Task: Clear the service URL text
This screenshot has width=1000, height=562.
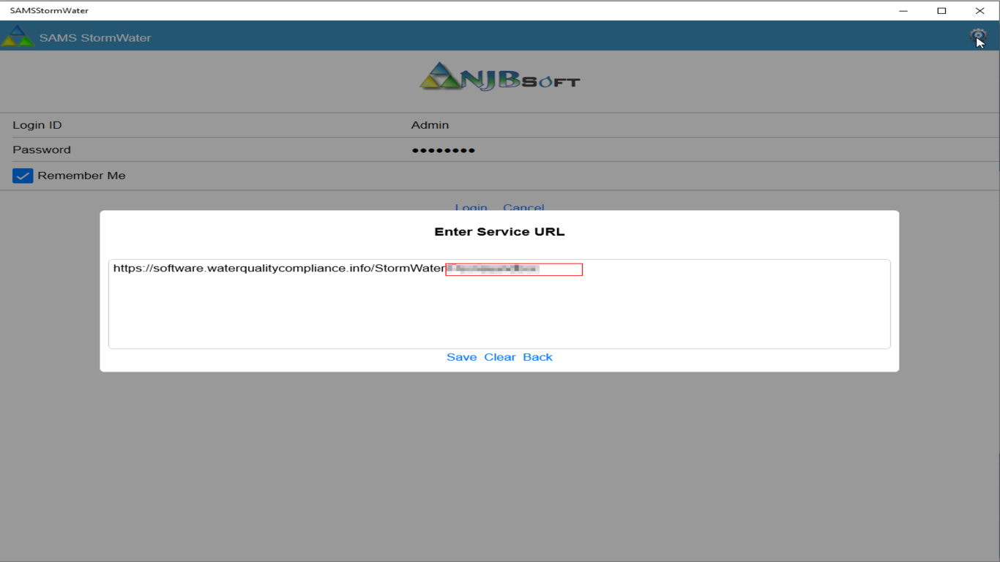Action: [x=500, y=357]
